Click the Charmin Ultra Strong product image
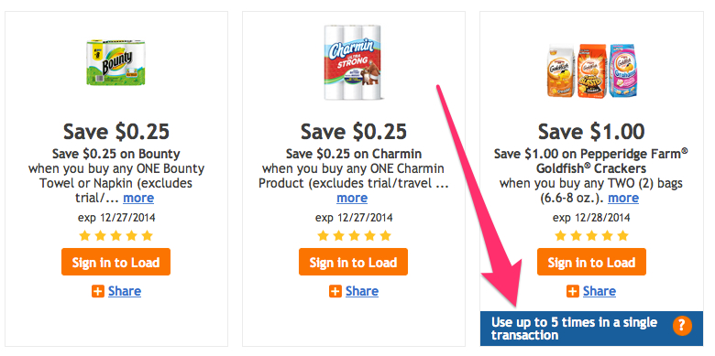This screenshot has height=356, width=715. coord(354,62)
